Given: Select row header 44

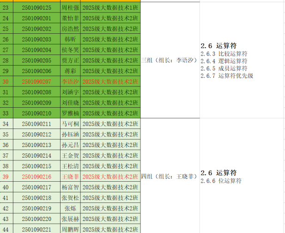Looking at the screenshot, I should tap(6, 229).
